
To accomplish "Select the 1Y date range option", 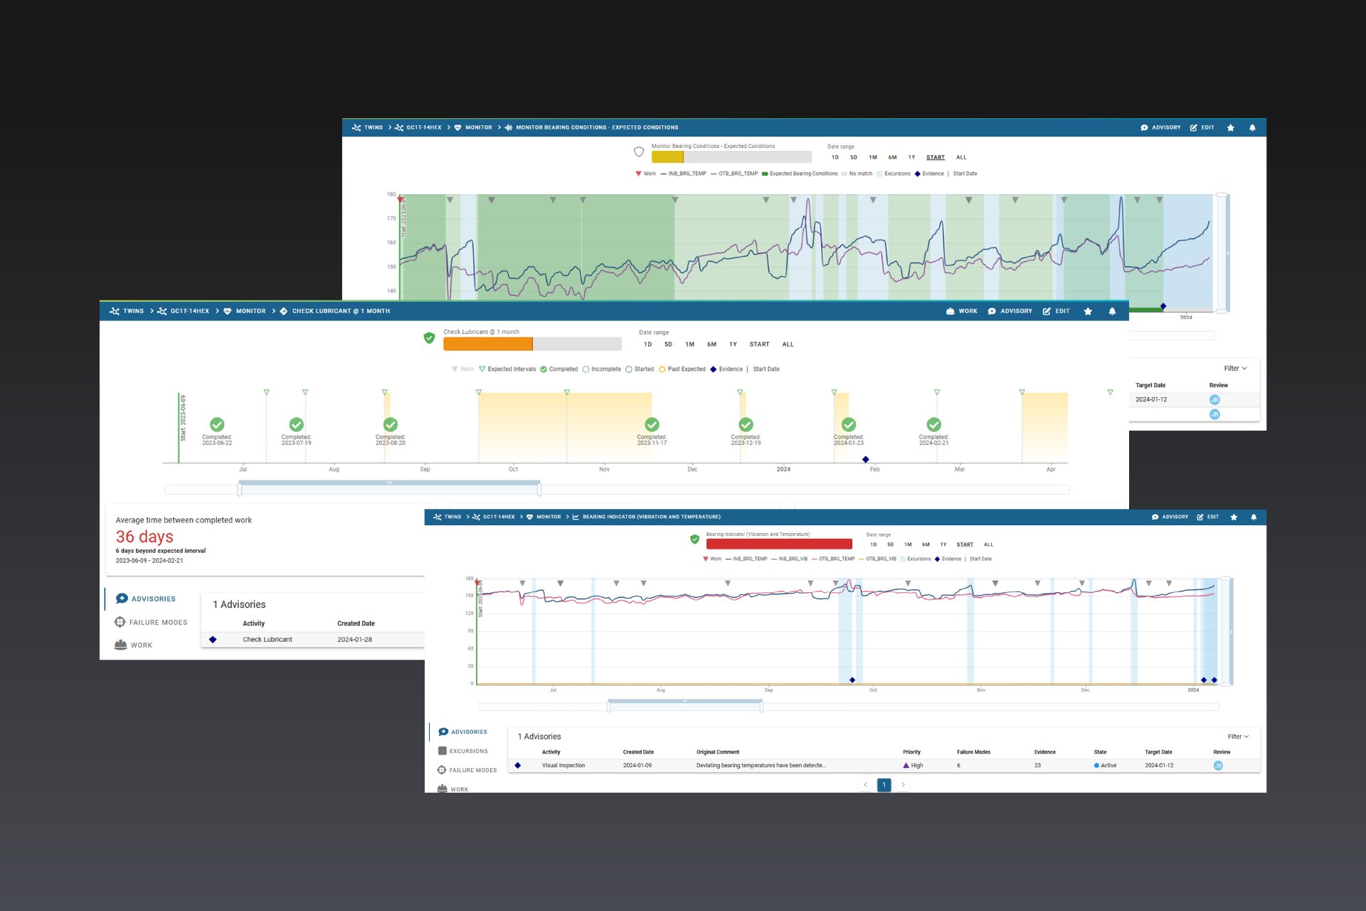I will click(943, 544).
